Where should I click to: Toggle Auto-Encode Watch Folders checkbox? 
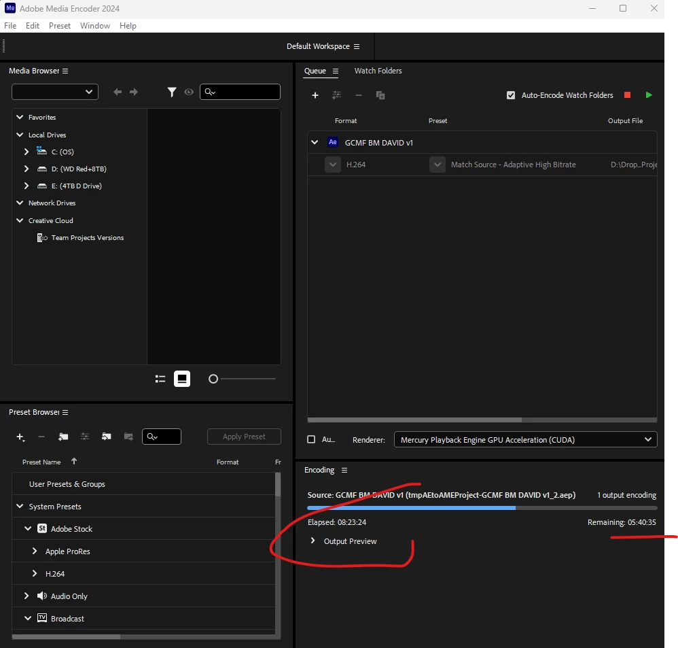511,95
